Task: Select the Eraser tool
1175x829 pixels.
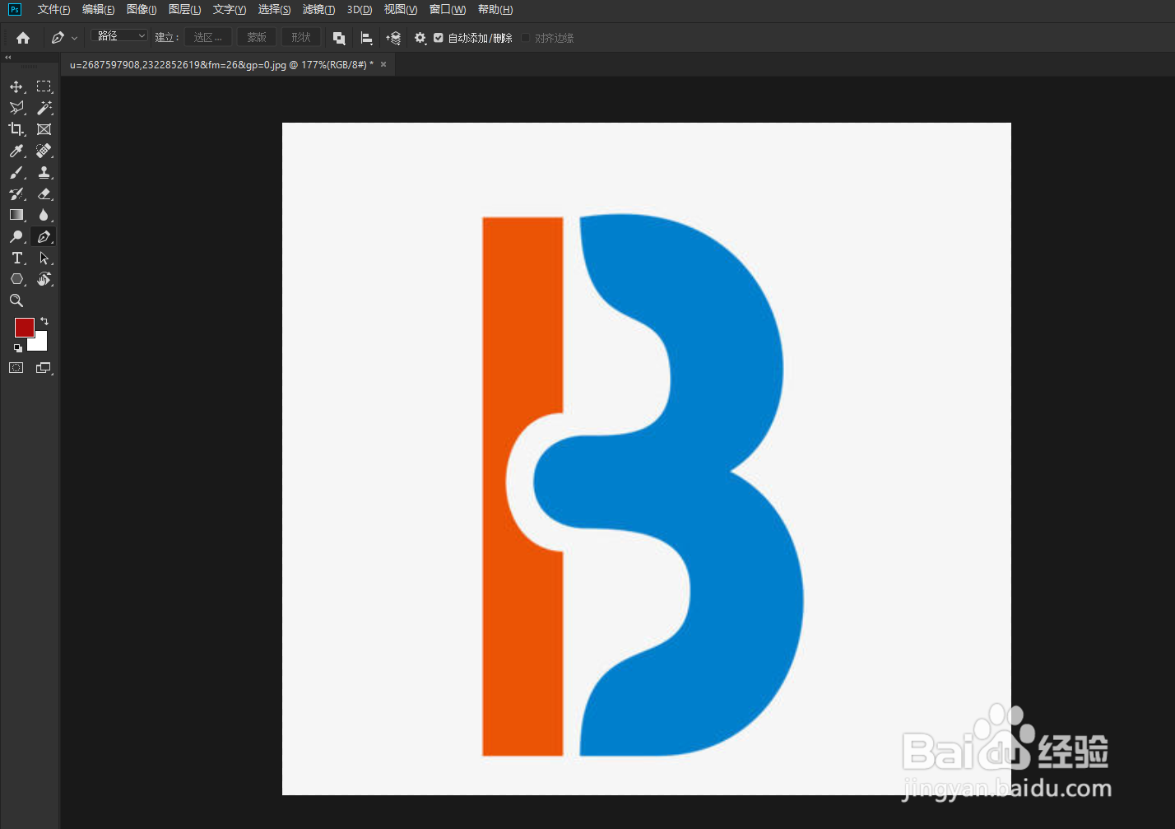Action: point(44,193)
